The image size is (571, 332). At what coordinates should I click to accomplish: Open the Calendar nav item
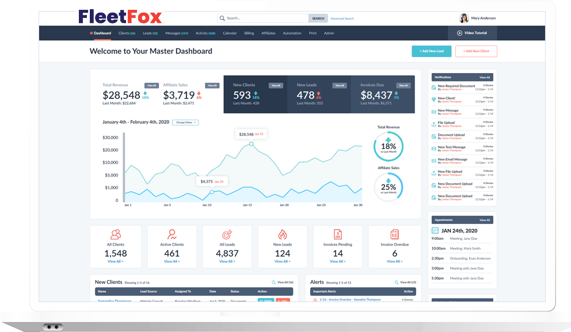coord(230,33)
